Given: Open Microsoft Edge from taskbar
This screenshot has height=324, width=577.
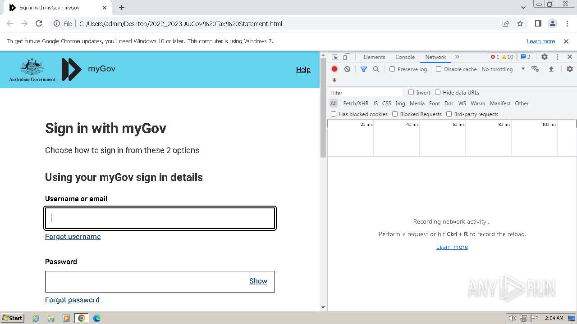Looking at the screenshot, I should (97, 318).
